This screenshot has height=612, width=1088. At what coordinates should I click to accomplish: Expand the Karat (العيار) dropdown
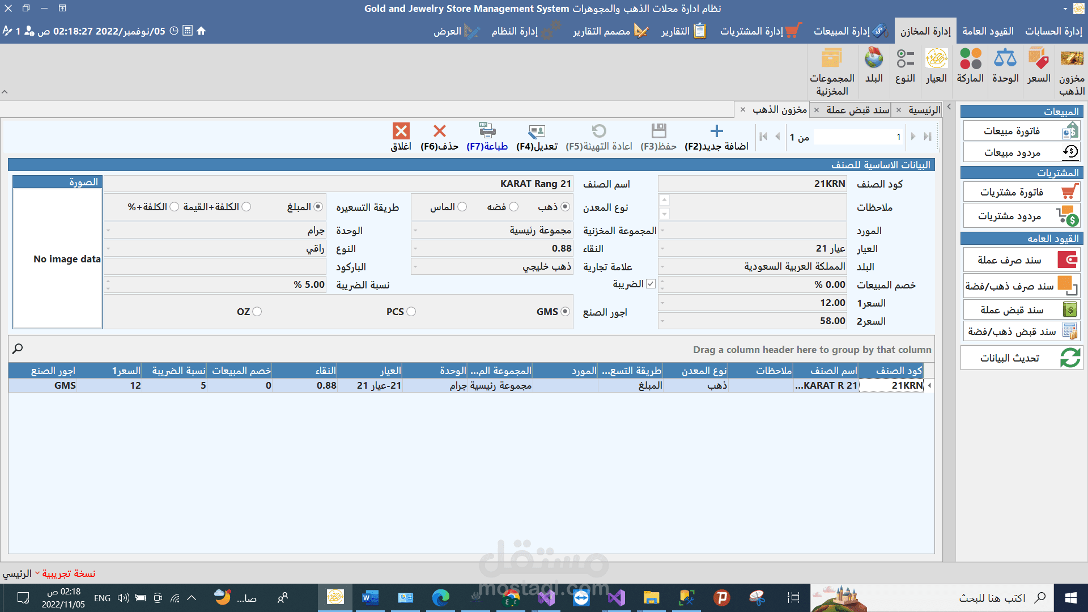[662, 249]
